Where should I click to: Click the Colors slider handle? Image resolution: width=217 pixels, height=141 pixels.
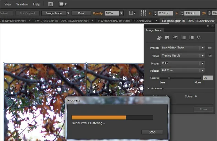169,78
